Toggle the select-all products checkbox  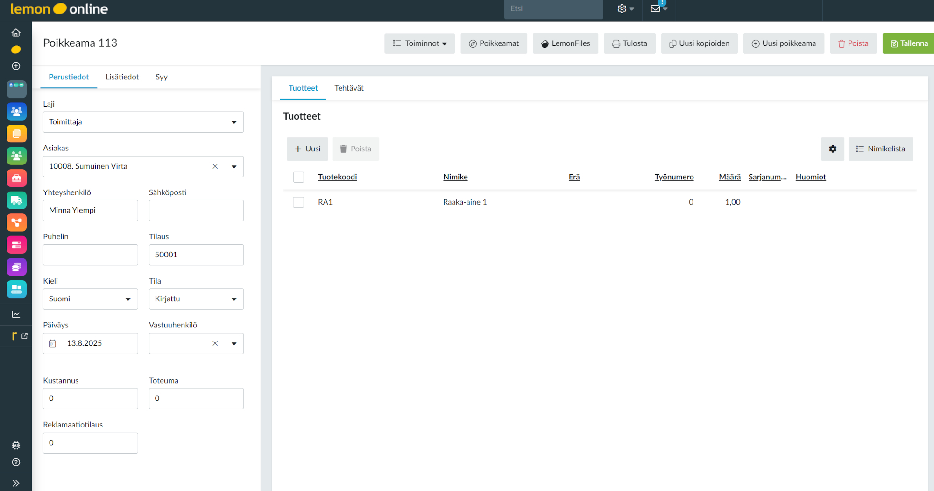[298, 177]
